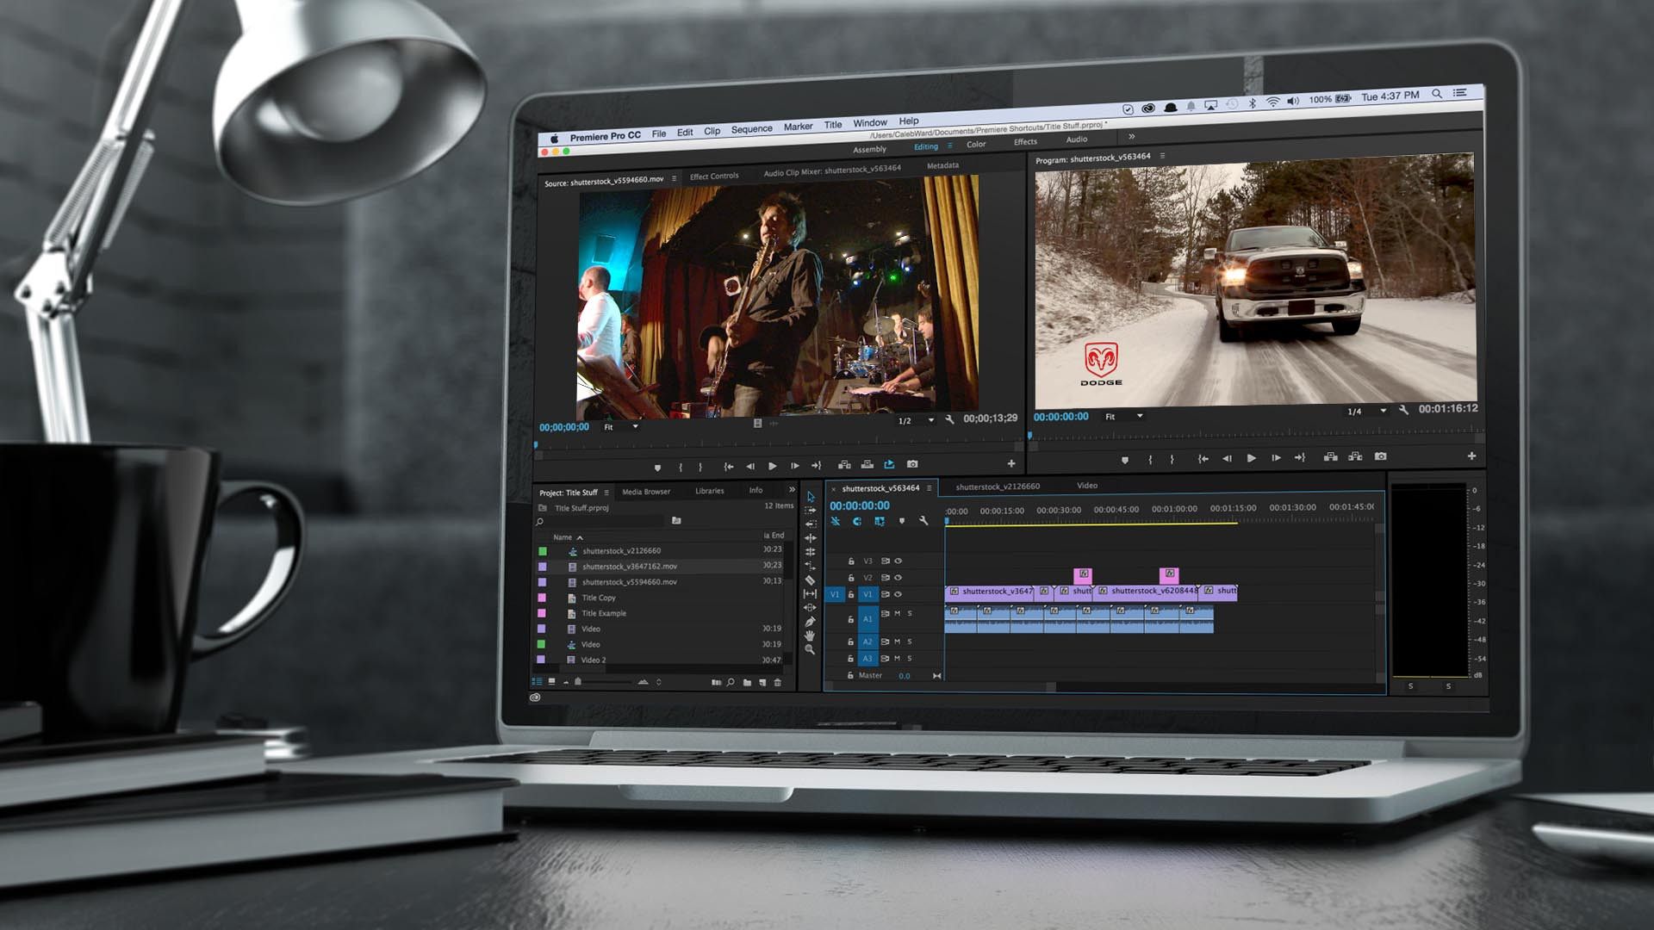Activate the Hand tool in the timeline toolbar
1654x930 pixels.
pos(811,634)
